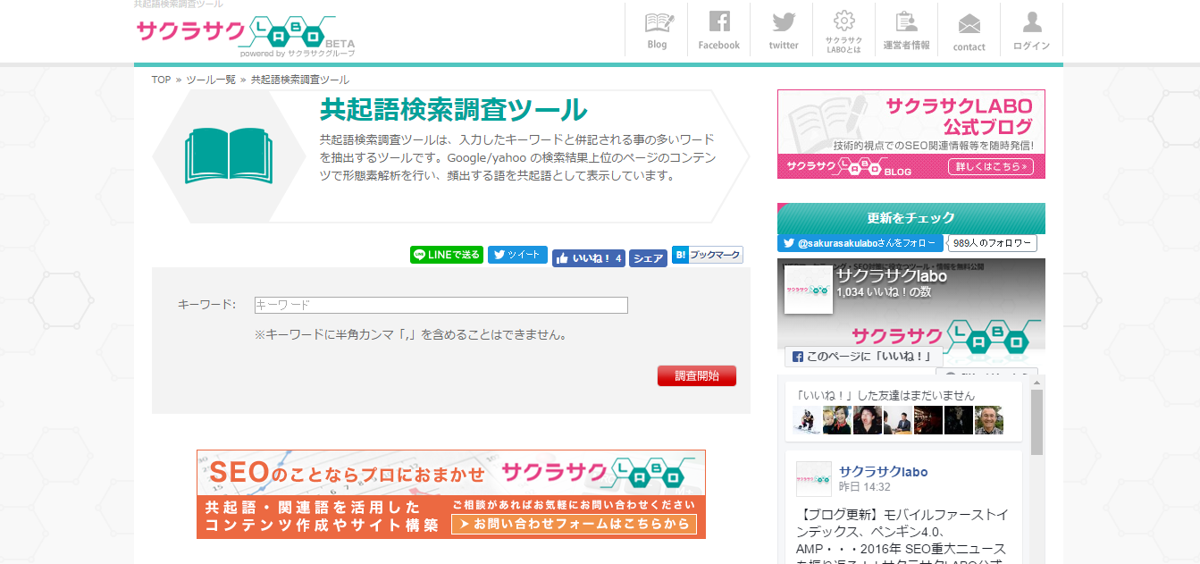The height and width of the screenshot is (564, 1200).
Task: Click the post avatar beside サクラサクlabo
Action: [x=814, y=479]
